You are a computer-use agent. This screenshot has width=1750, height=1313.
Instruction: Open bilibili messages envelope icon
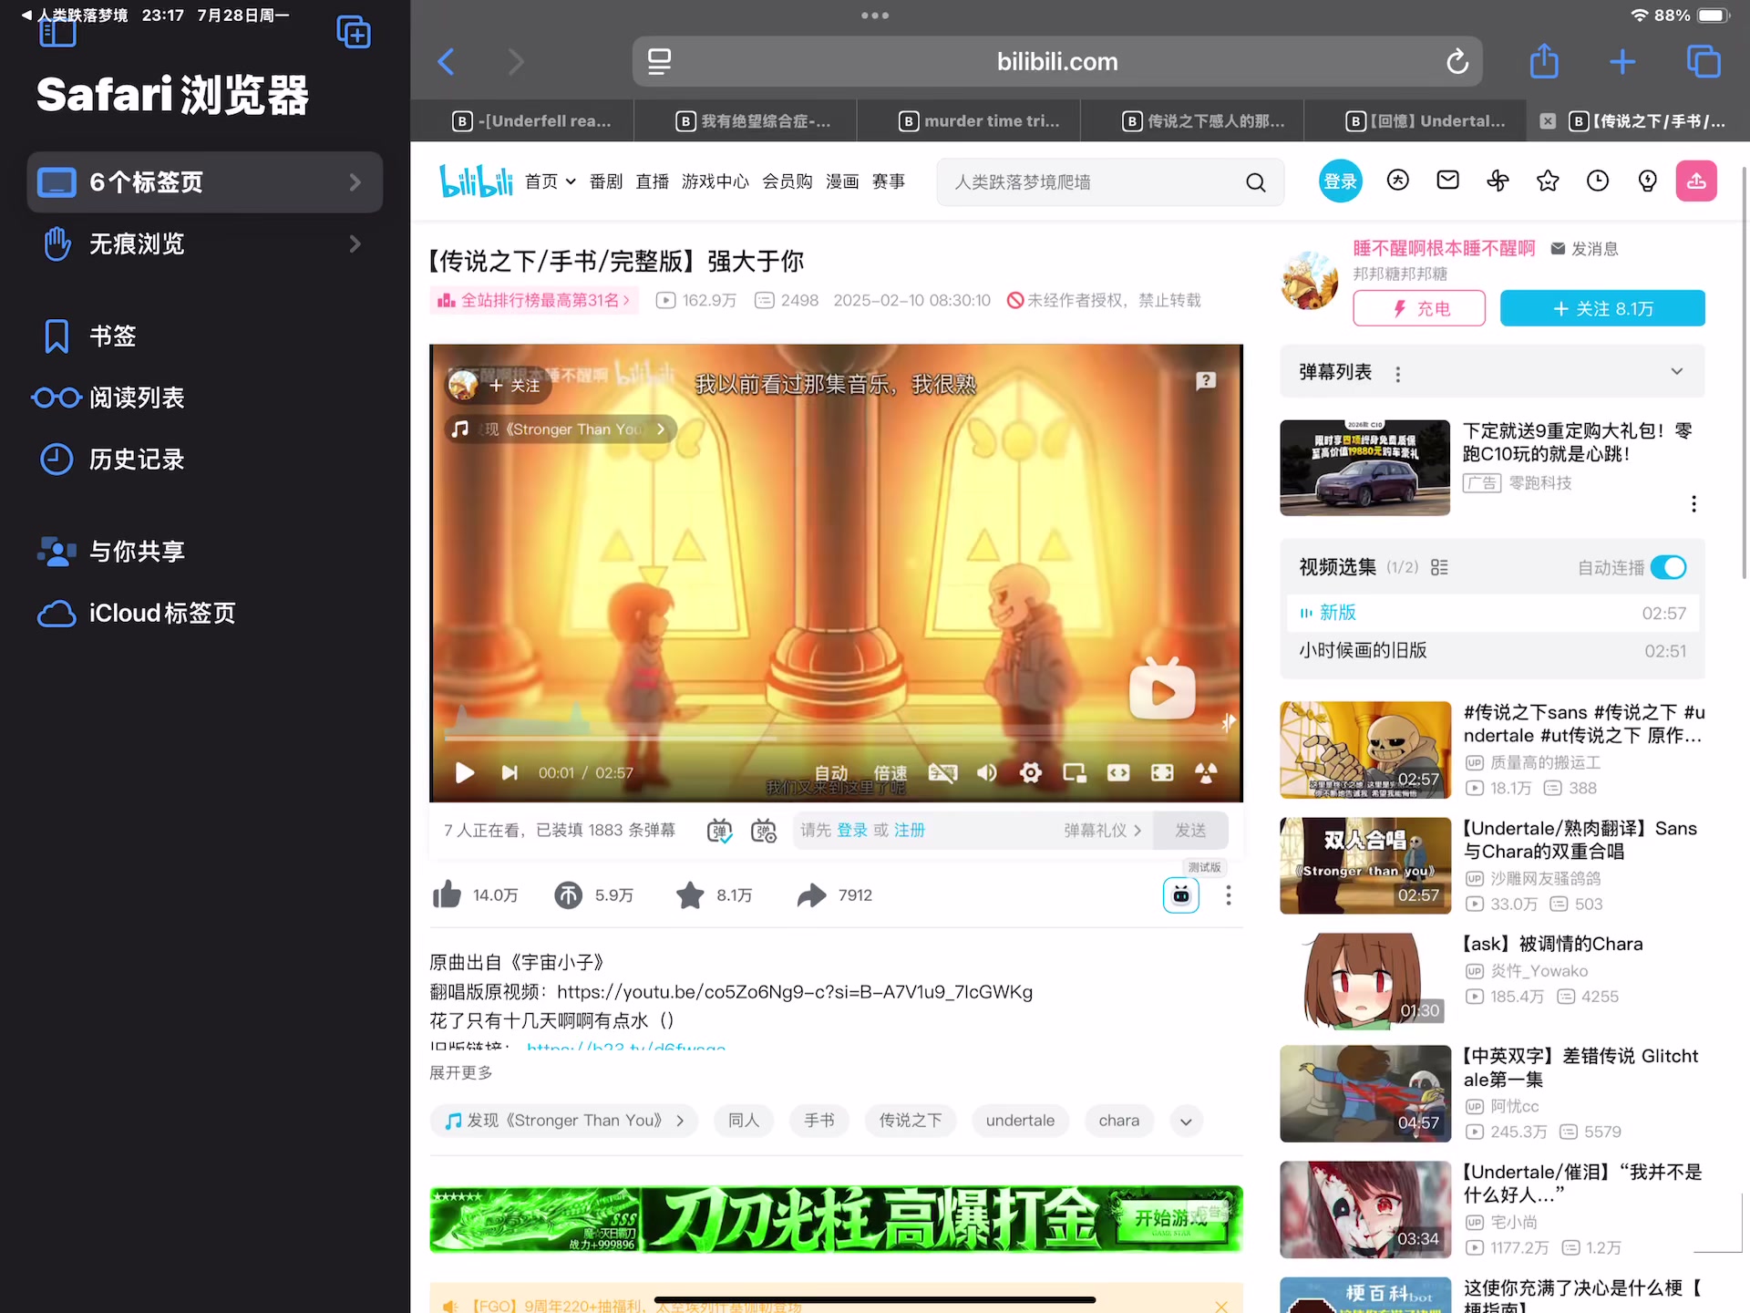1447,181
